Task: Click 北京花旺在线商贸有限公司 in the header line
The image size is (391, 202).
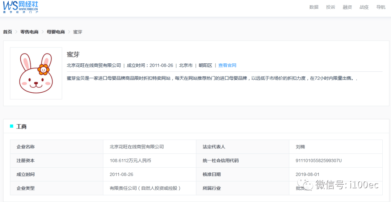Action: (x=94, y=65)
